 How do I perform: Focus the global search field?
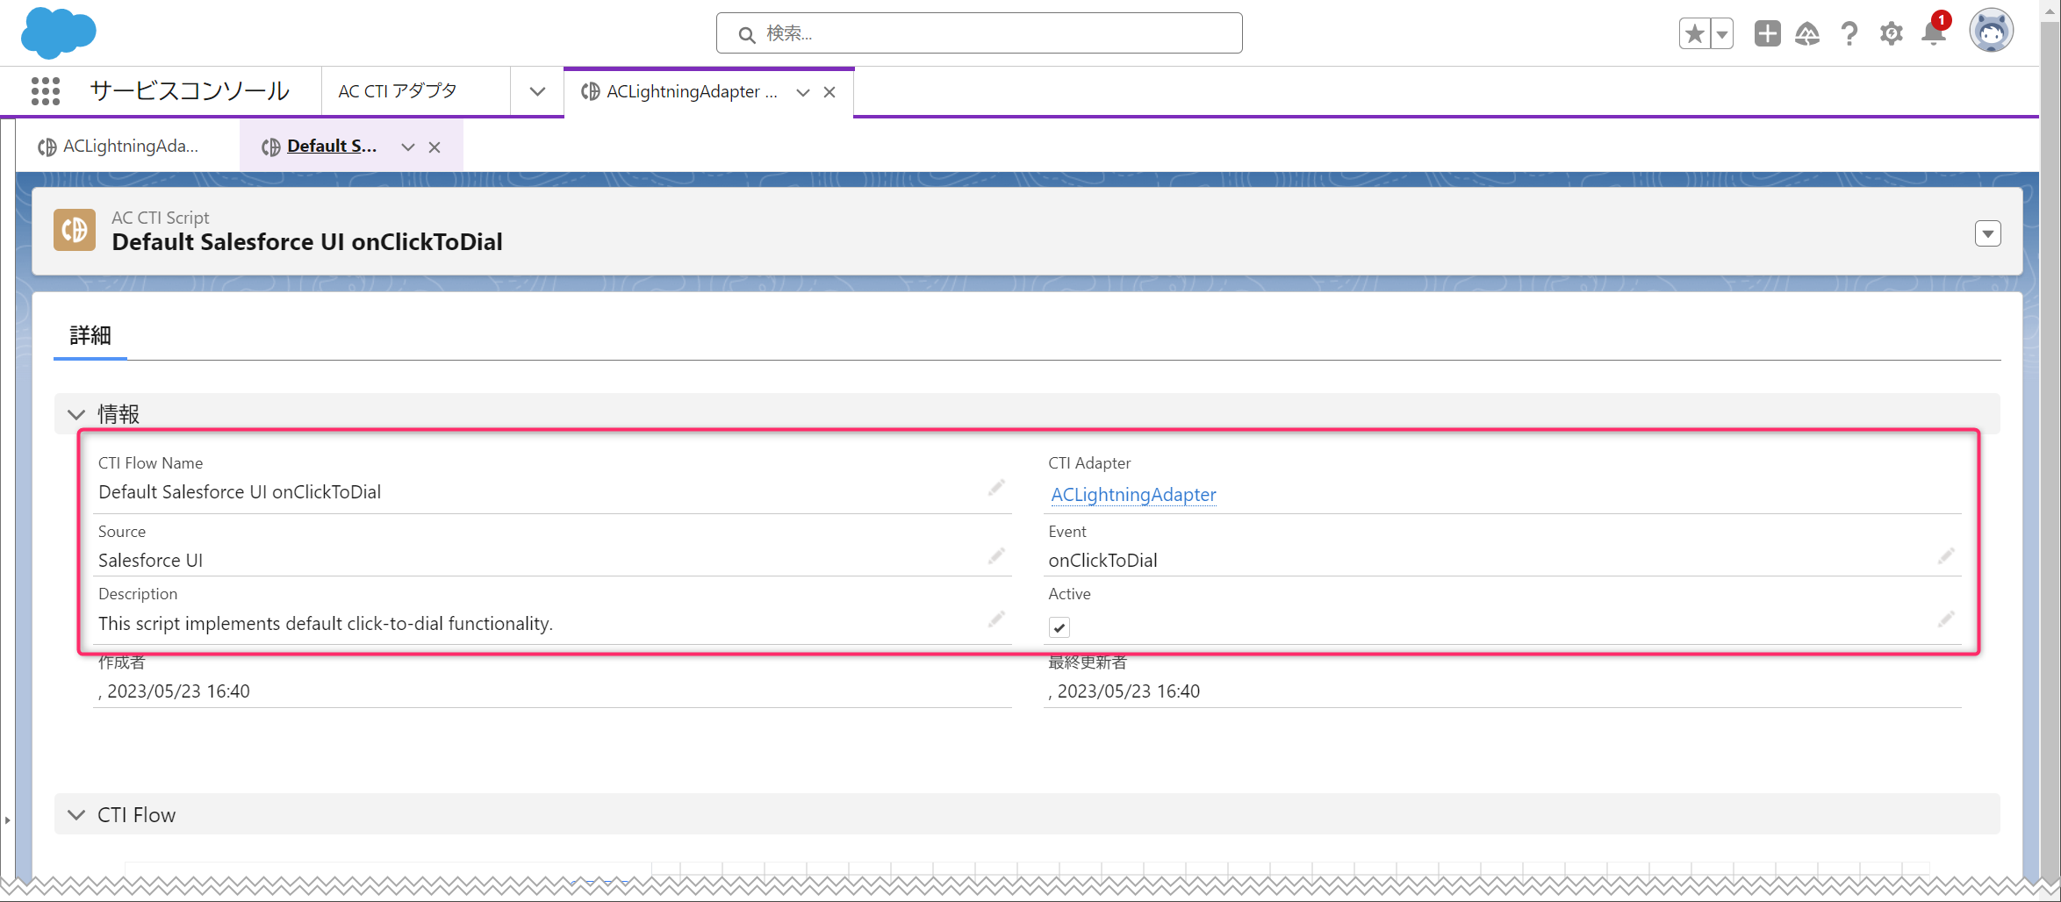(979, 33)
